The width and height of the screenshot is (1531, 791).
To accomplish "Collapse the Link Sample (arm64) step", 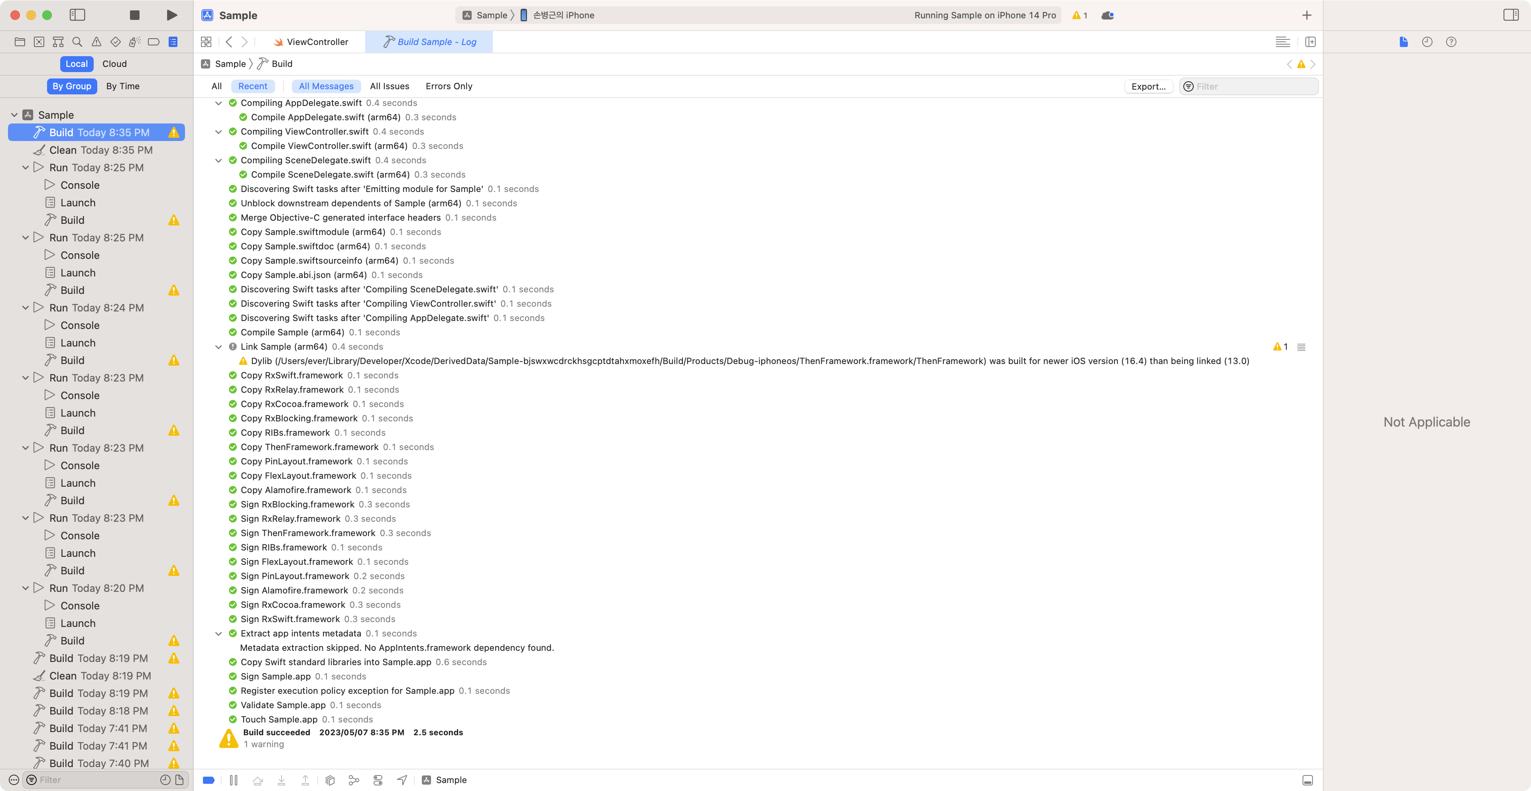I will pyautogui.click(x=218, y=347).
